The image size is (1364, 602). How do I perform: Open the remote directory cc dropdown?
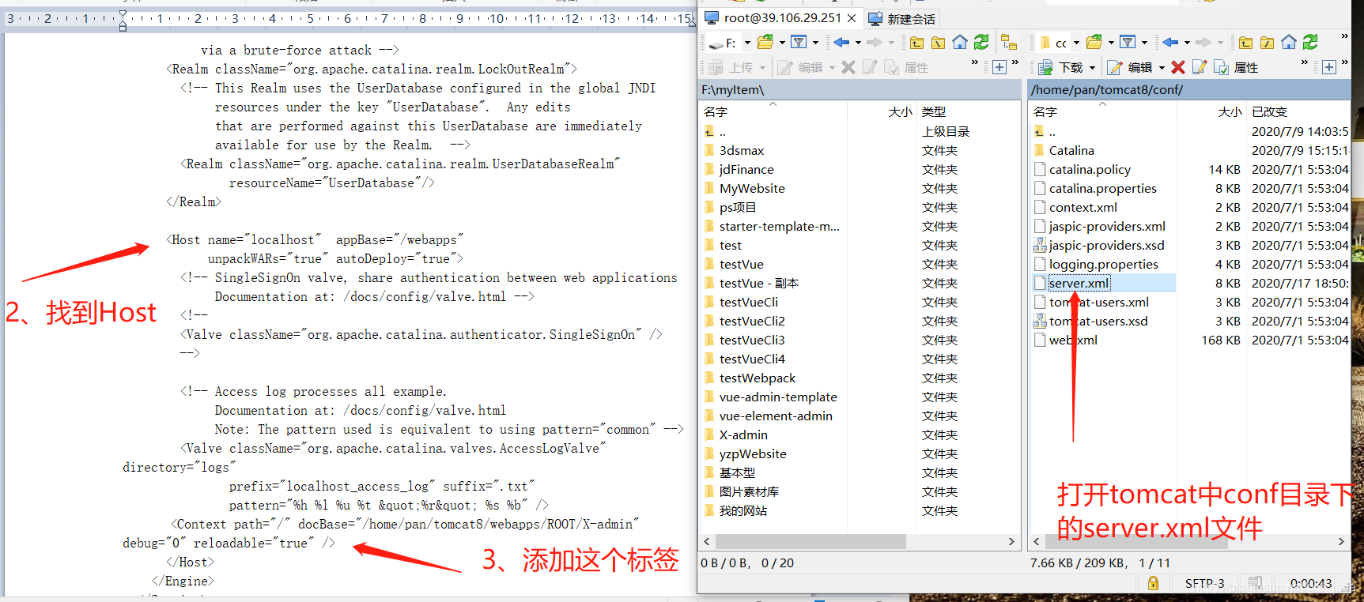pos(1076,43)
